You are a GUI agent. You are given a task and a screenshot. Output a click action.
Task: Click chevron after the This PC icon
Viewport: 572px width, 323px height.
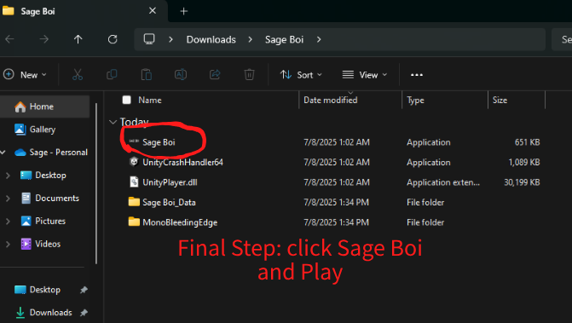tap(170, 39)
